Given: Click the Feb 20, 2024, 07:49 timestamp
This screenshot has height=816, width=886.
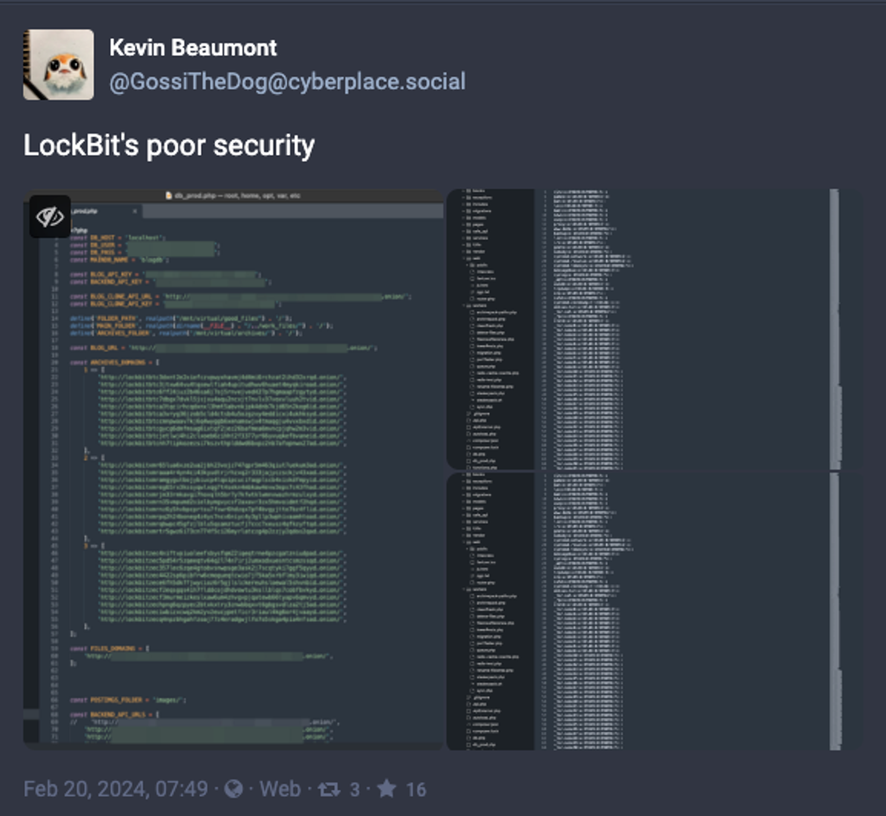Looking at the screenshot, I should click(x=116, y=789).
